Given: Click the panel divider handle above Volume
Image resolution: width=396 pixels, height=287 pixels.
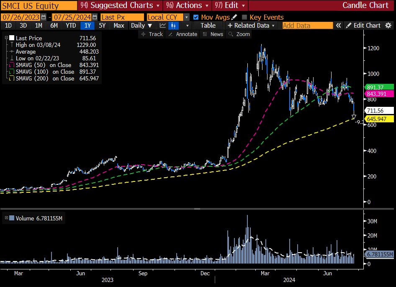Looking at the screenshot, I should pos(197,209).
